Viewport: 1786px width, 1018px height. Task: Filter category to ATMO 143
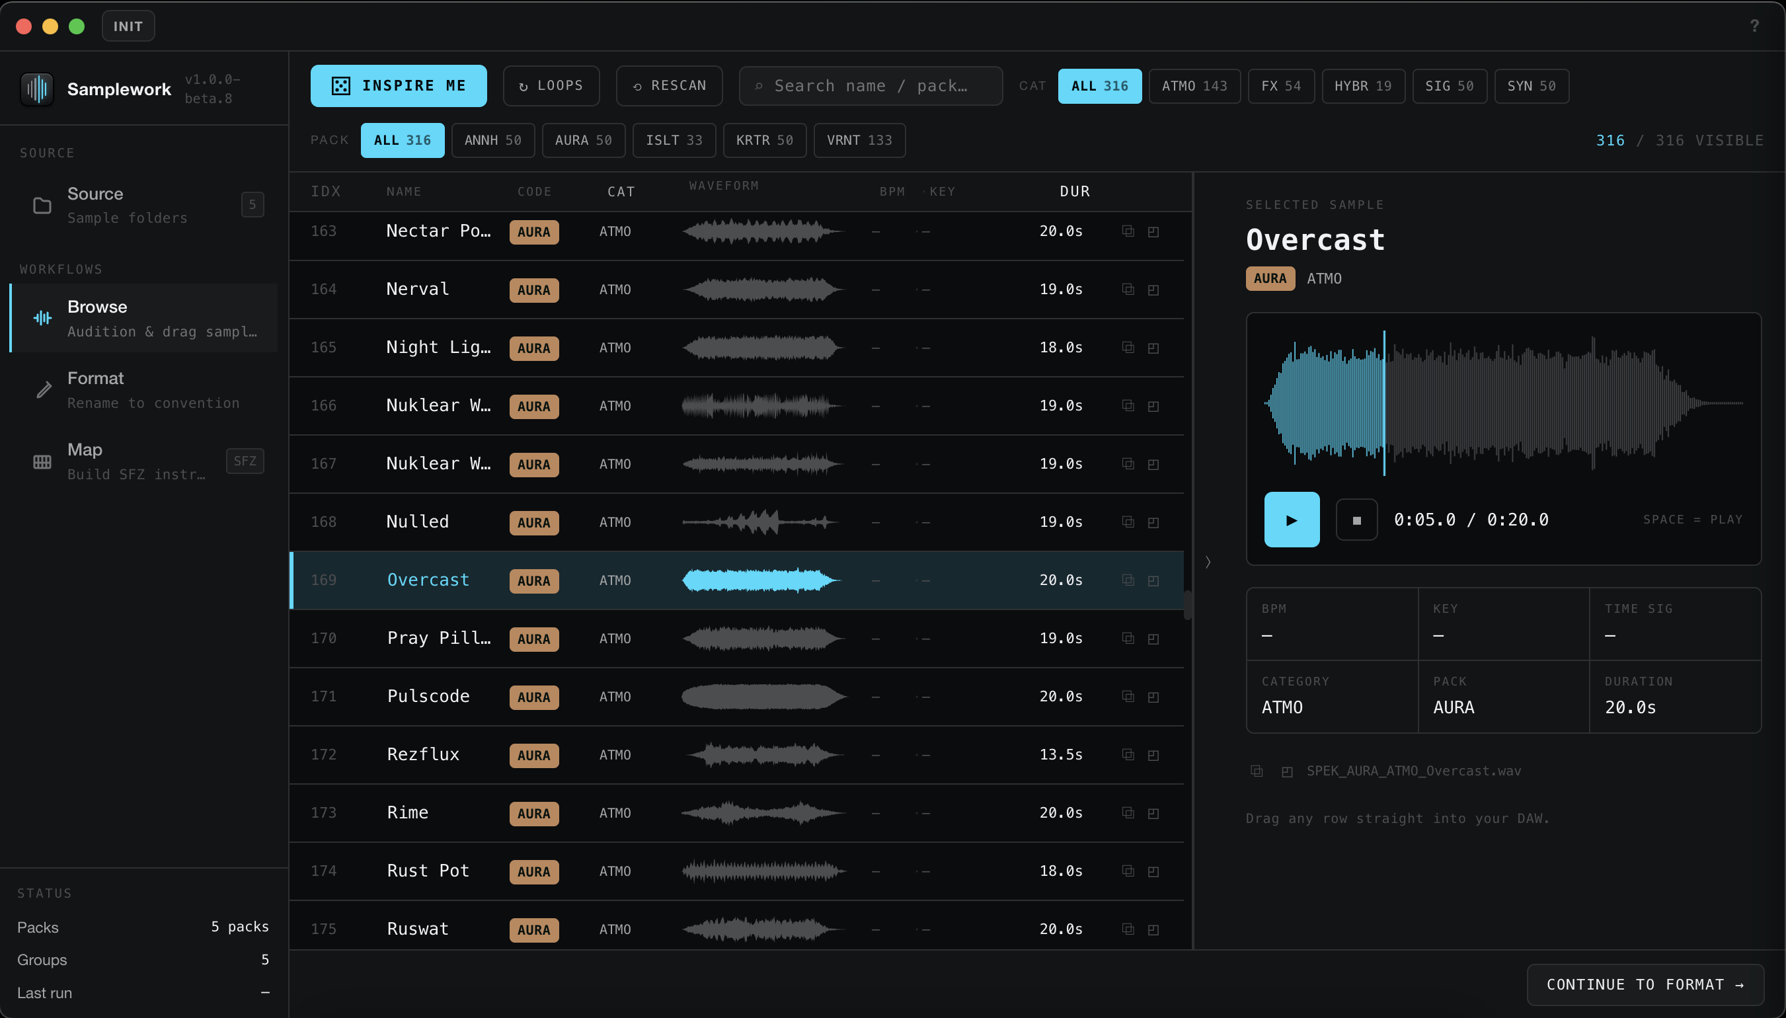point(1194,85)
